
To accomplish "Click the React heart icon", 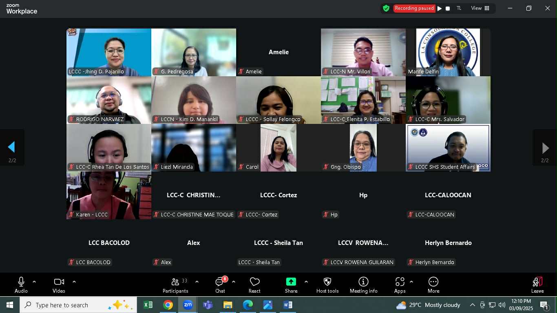I will [254, 284].
